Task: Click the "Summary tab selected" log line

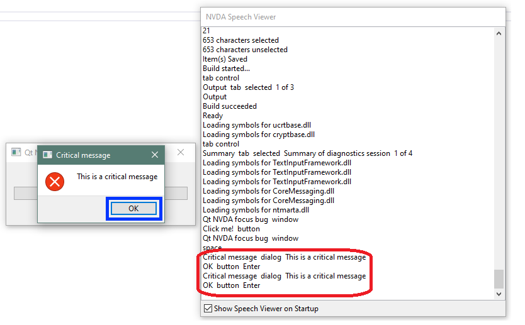Action: 307,153
